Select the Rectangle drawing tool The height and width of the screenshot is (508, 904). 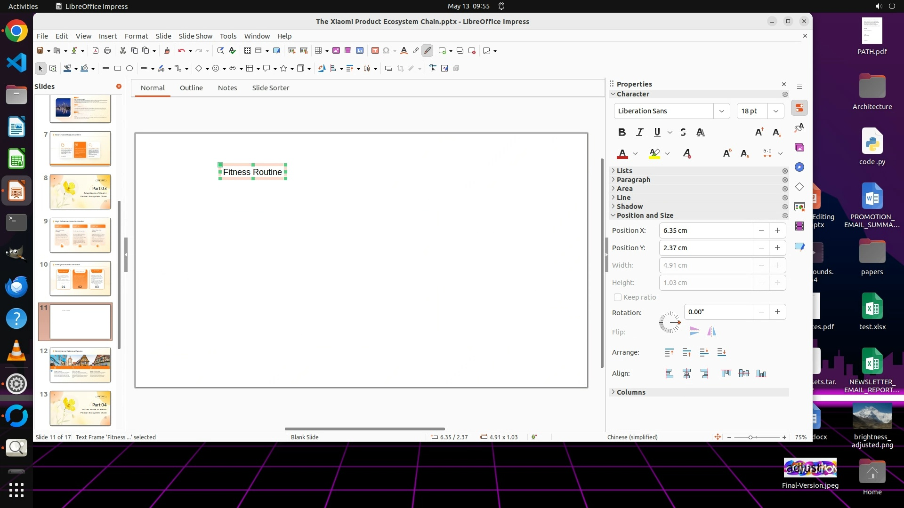118,69
